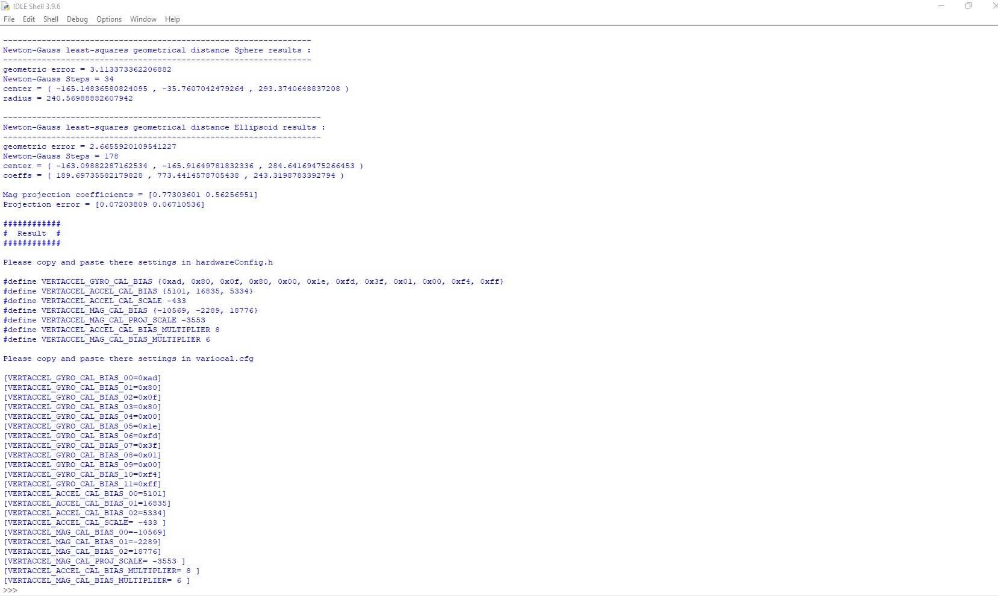Click the [VERTACCEL_GYRO_CAL_BIAS_00=0xad] line
Image resolution: width=998 pixels, height=596 pixels.
(x=83, y=378)
